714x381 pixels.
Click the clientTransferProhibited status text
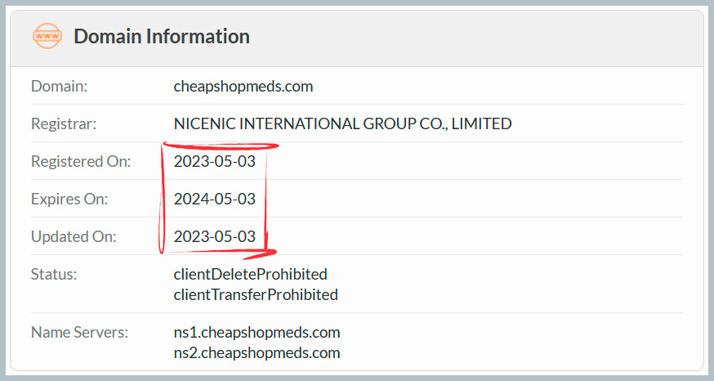pyautogui.click(x=256, y=294)
